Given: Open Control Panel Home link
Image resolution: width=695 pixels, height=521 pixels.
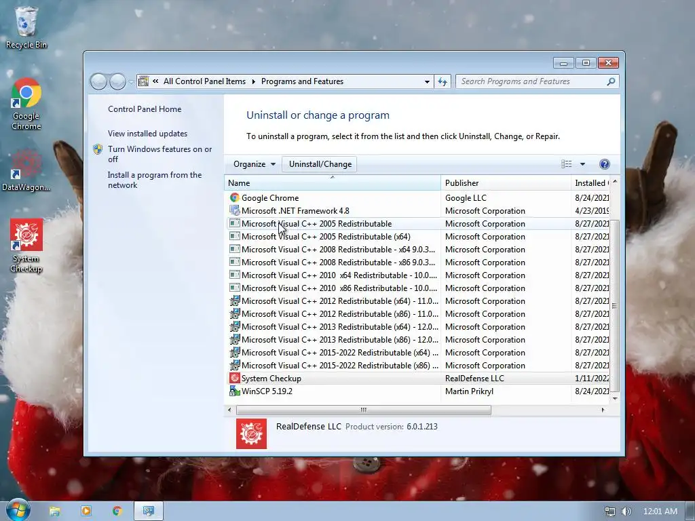Looking at the screenshot, I should [x=145, y=109].
